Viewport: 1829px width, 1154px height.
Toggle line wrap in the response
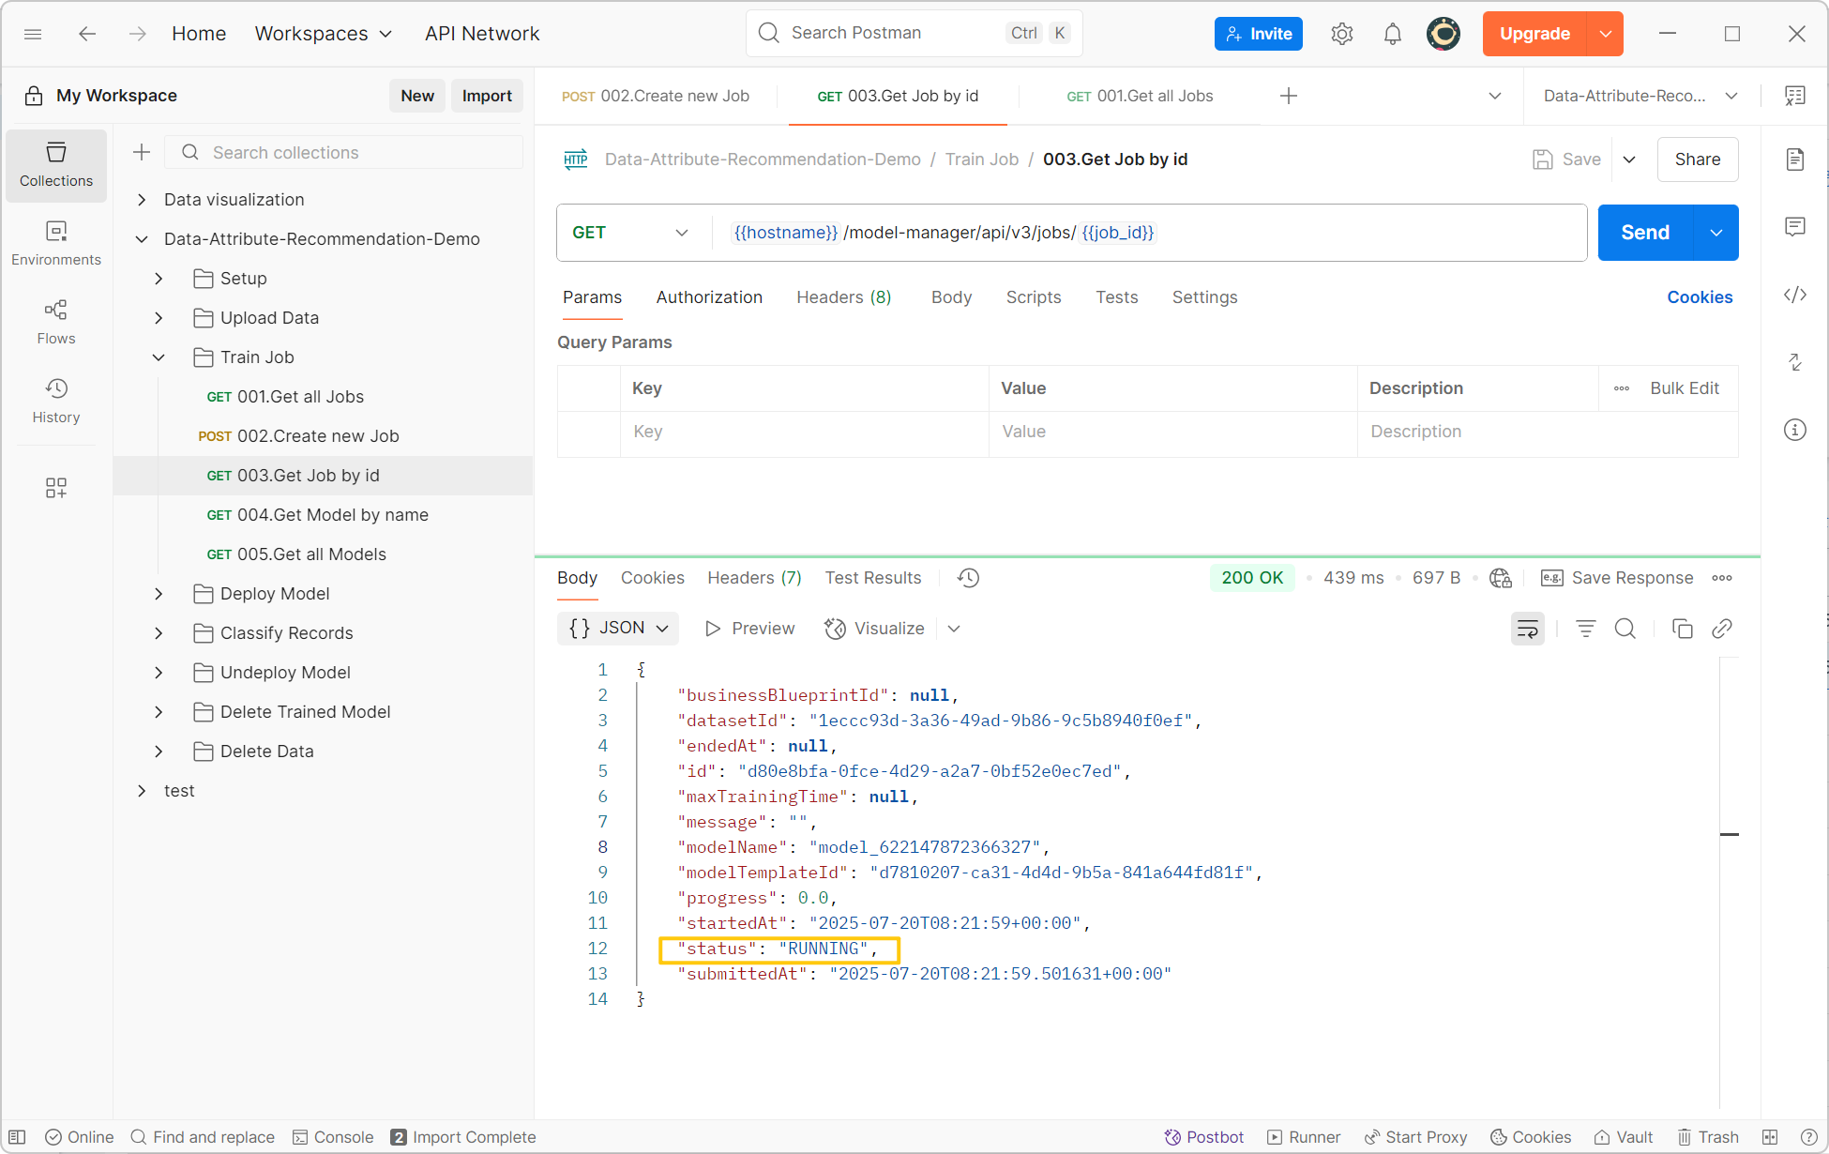[1528, 629]
